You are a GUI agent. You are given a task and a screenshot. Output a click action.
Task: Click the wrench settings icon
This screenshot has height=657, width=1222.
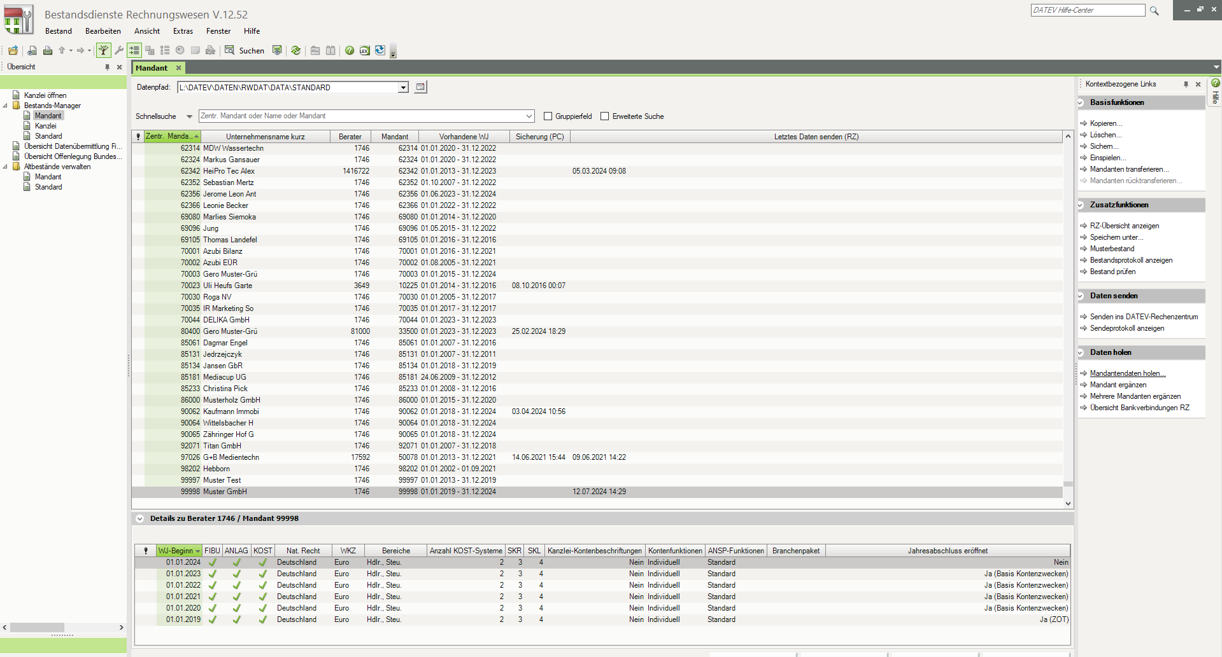tap(118, 50)
